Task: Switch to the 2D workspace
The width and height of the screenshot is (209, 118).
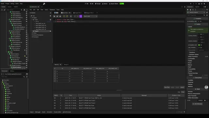Action: point(87,4)
